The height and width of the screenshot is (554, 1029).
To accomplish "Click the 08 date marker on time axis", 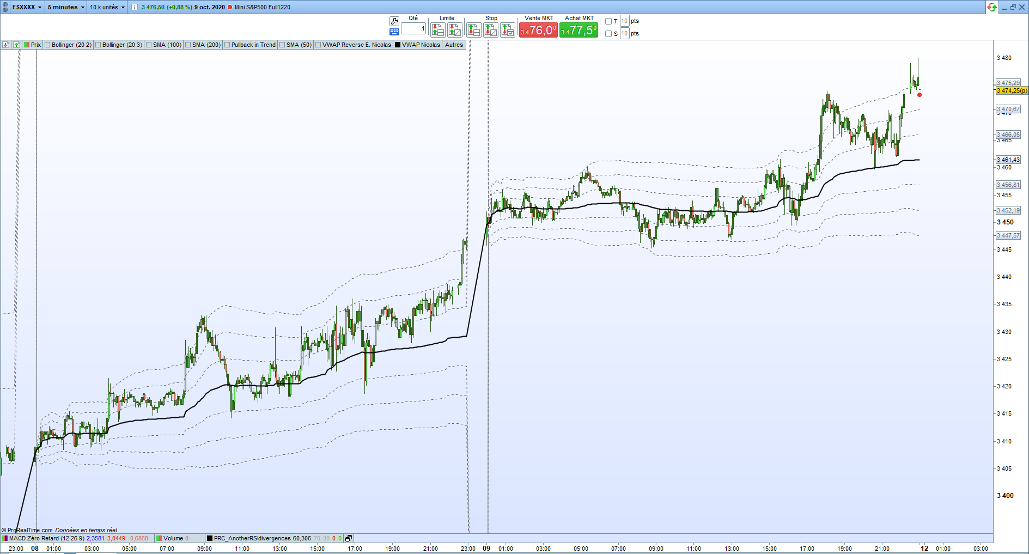I will 35,549.
